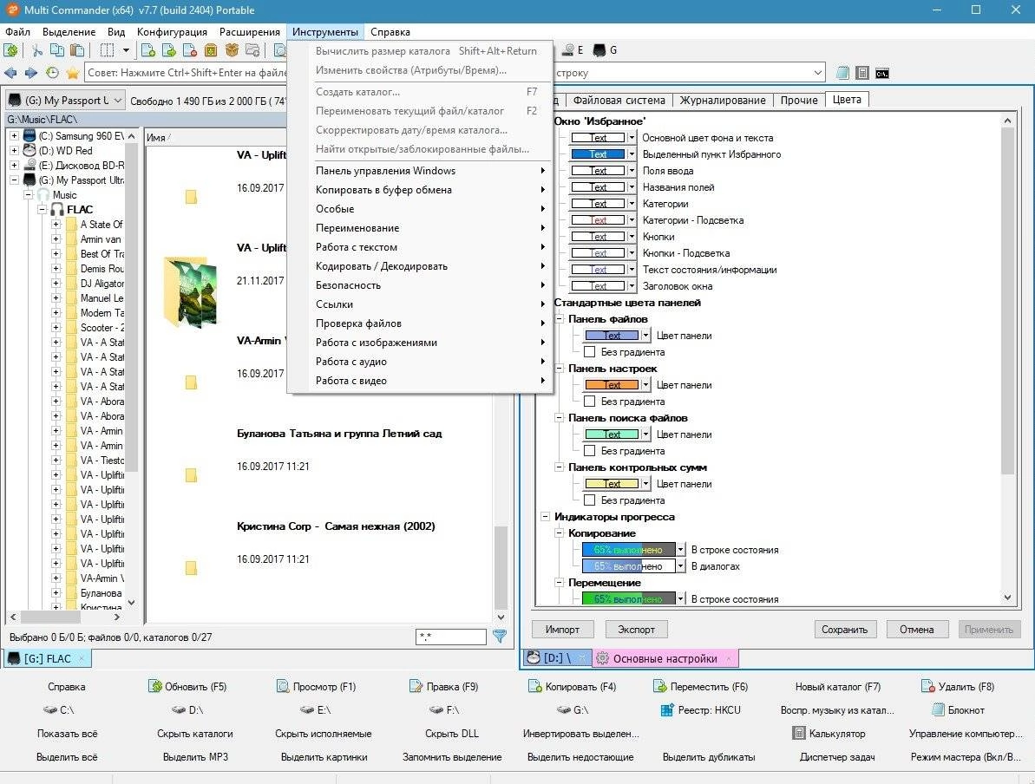Image resolution: width=1035 pixels, height=784 pixels.
Task: Open the 'Панель управления Windows' submenu
Action: pyautogui.click(x=421, y=171)
